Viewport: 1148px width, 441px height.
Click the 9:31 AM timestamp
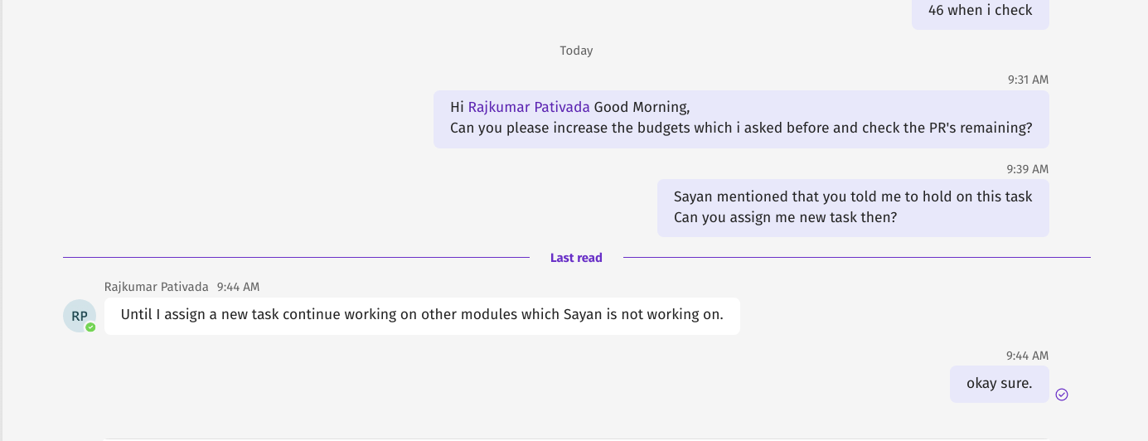coord(1028,80)
